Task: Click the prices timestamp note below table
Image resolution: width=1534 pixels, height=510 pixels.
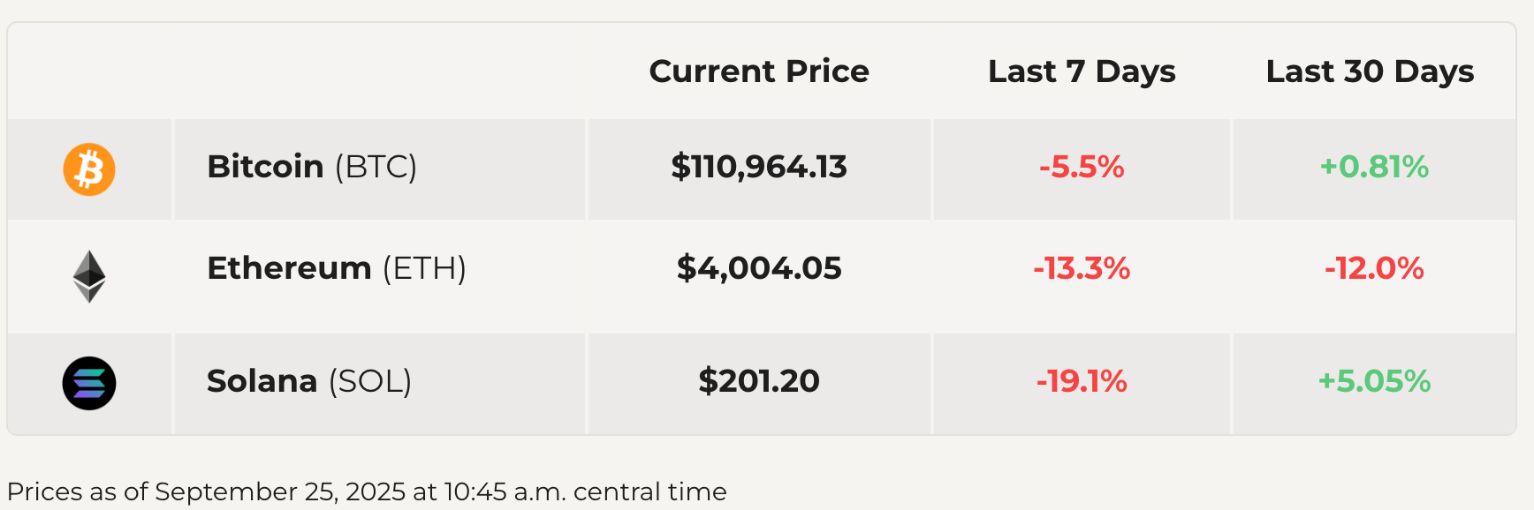Action: point(366,491)
